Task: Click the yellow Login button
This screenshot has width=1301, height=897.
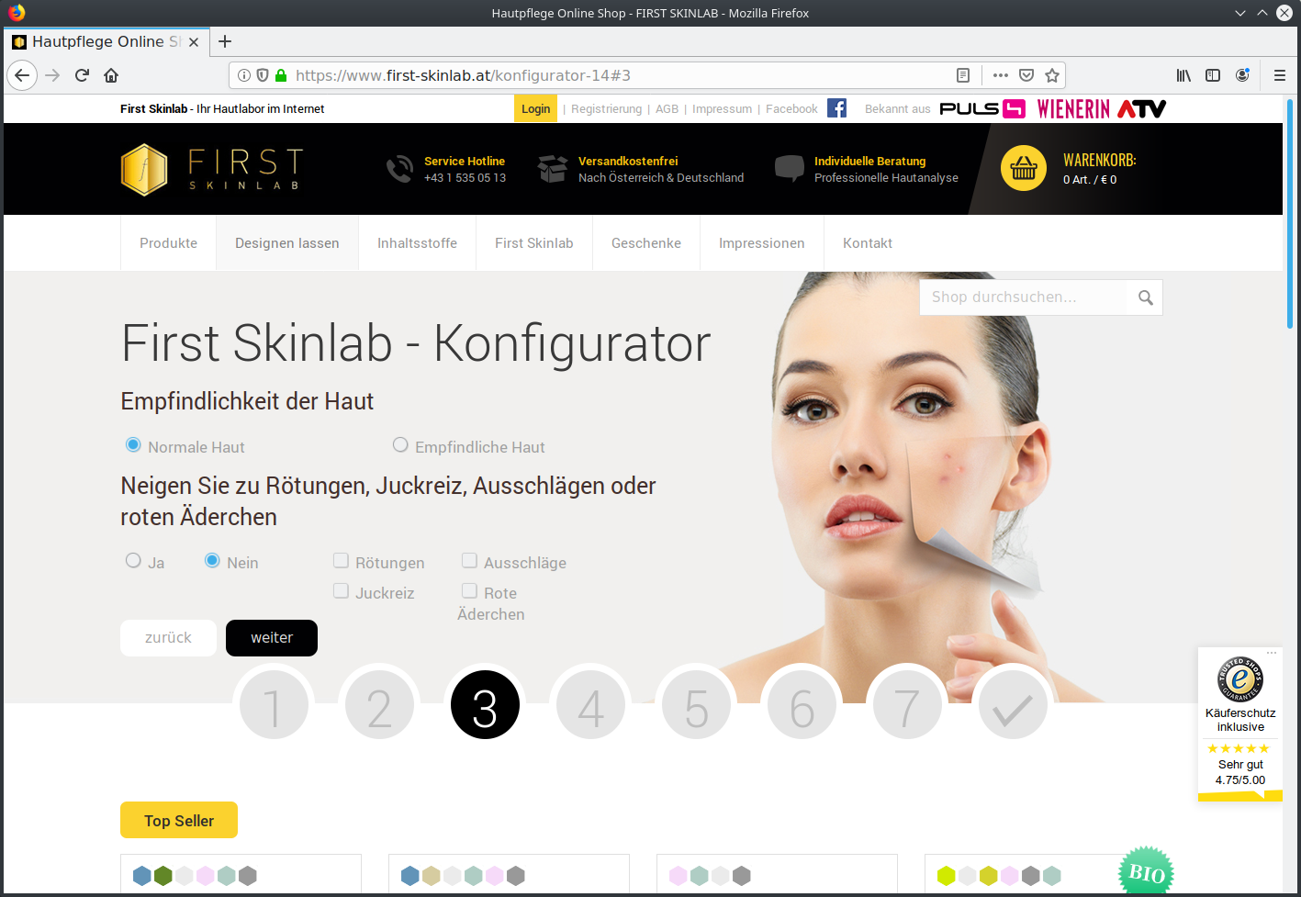Action: (535, 108)
